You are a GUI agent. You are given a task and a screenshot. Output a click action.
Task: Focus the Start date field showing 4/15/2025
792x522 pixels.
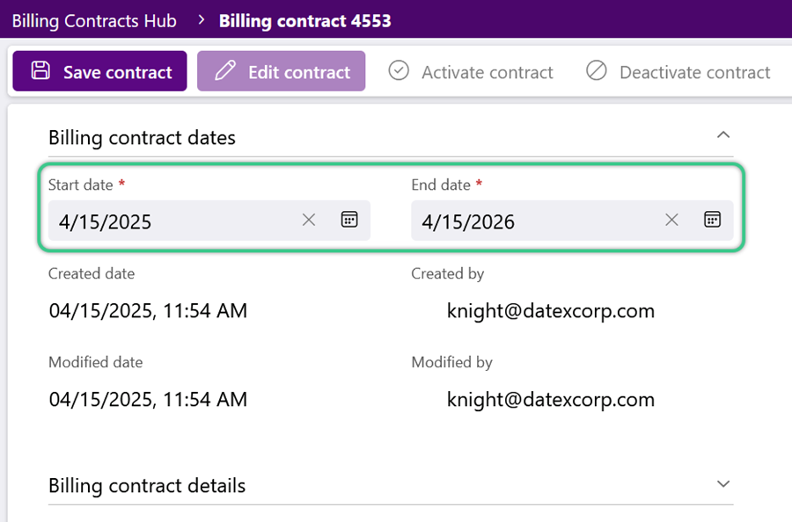tap(172, 221)
